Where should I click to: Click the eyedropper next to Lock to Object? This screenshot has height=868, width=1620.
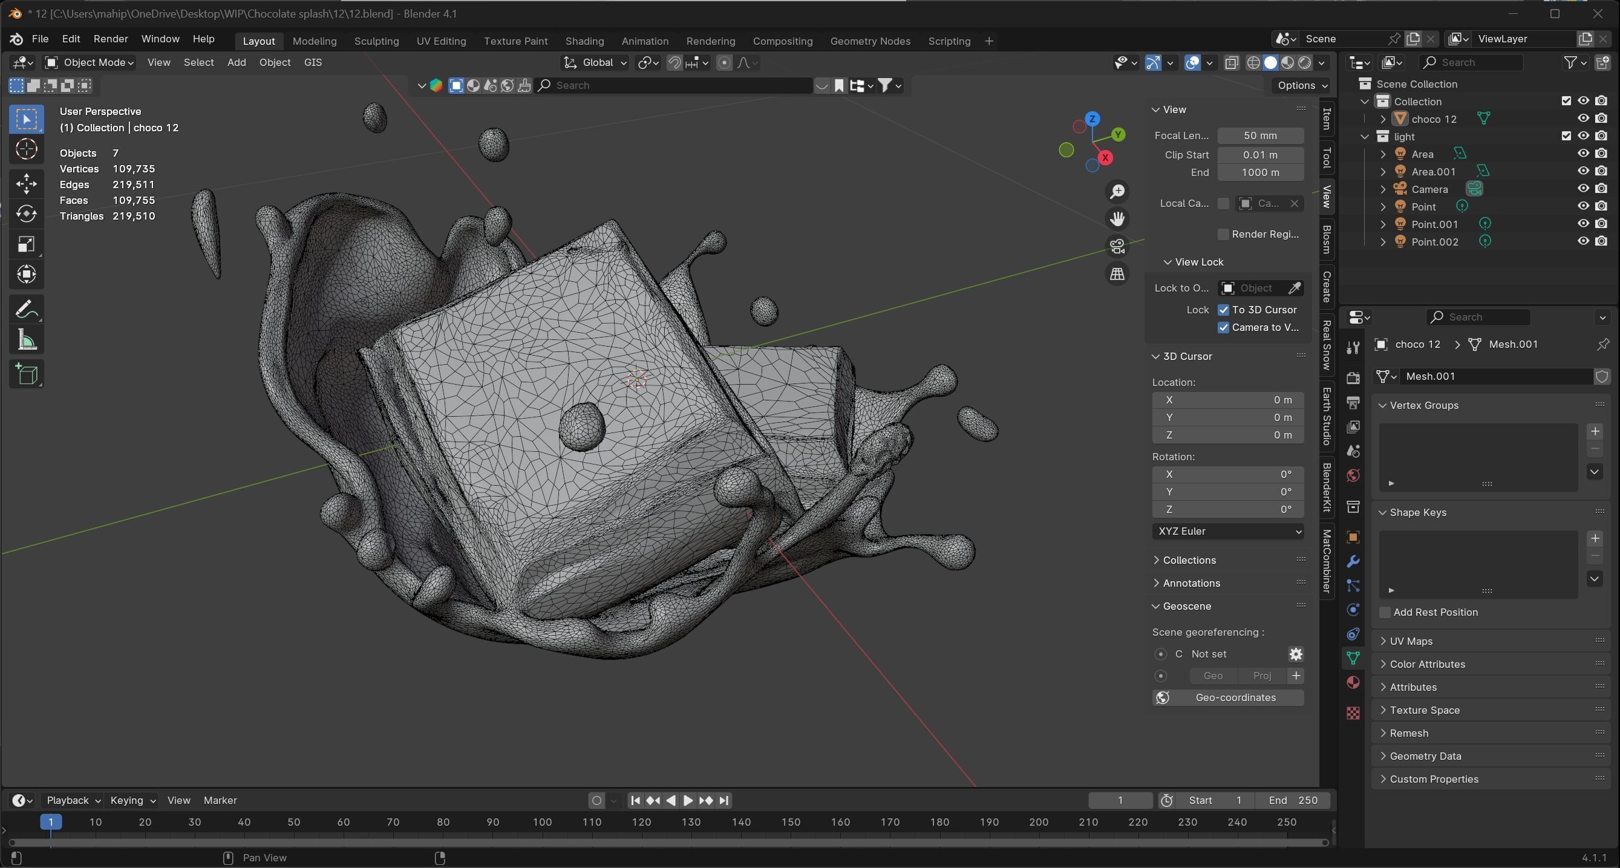coord(1294,288)
